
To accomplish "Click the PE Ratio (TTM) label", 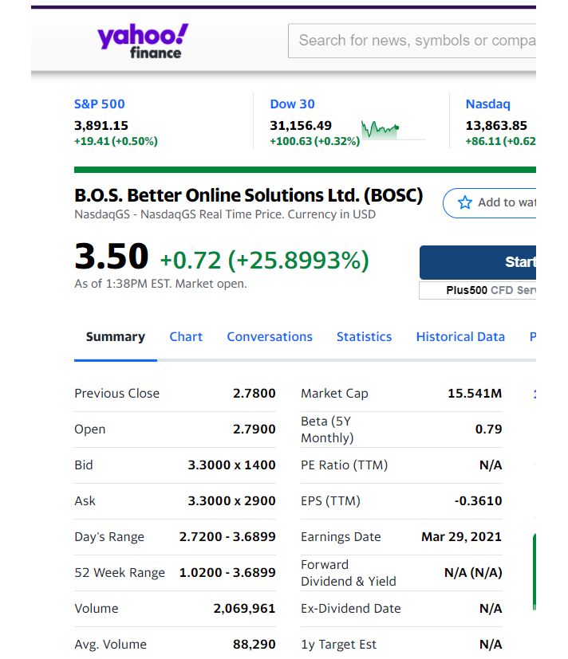I will tap(344, 465).
